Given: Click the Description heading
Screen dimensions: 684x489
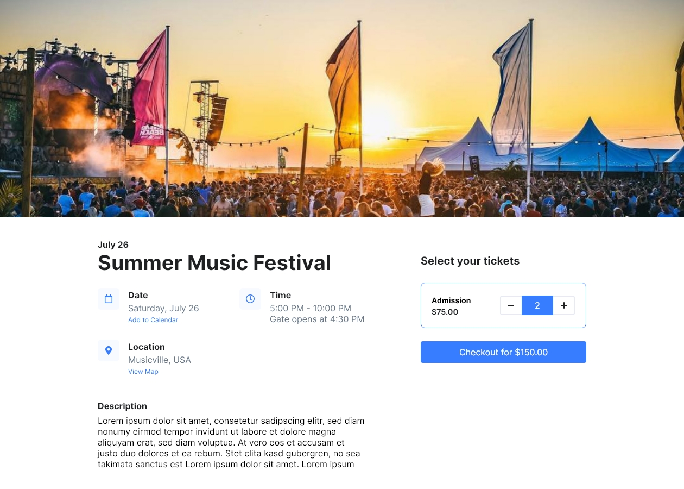Looking at the screenshot, I should point(122,406).
